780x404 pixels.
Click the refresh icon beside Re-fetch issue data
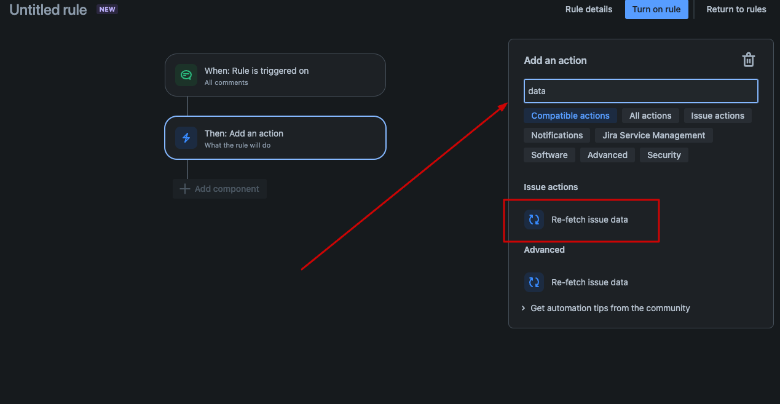[x=534, y=220]
